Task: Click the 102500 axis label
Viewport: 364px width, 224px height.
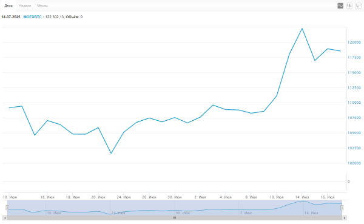Action: [354, 148]
